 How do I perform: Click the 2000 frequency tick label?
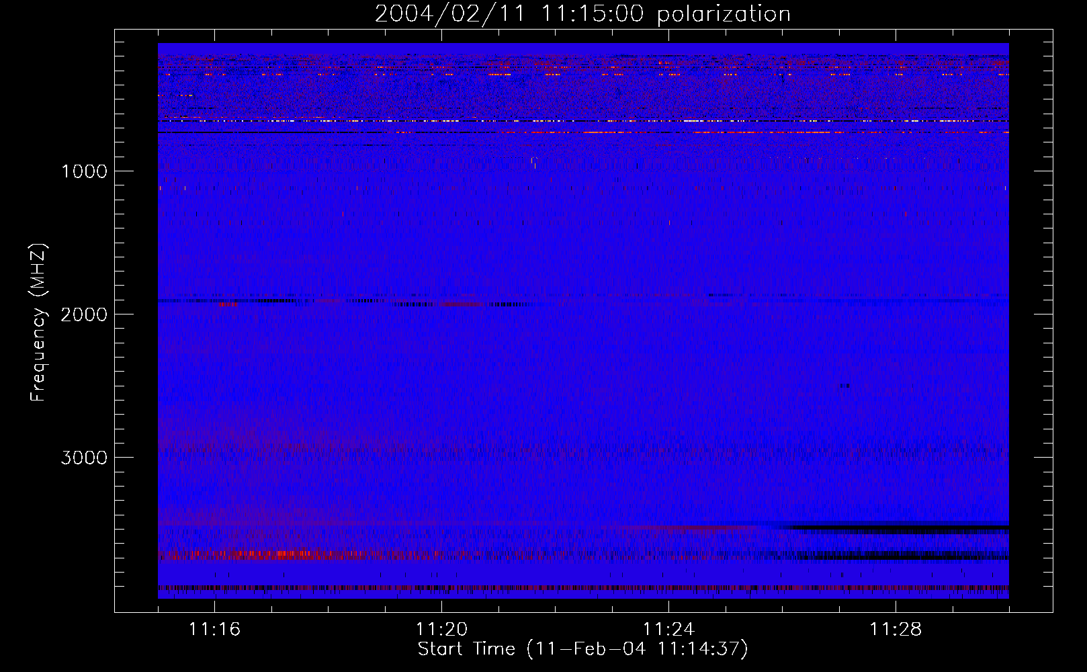coord(84,314)
